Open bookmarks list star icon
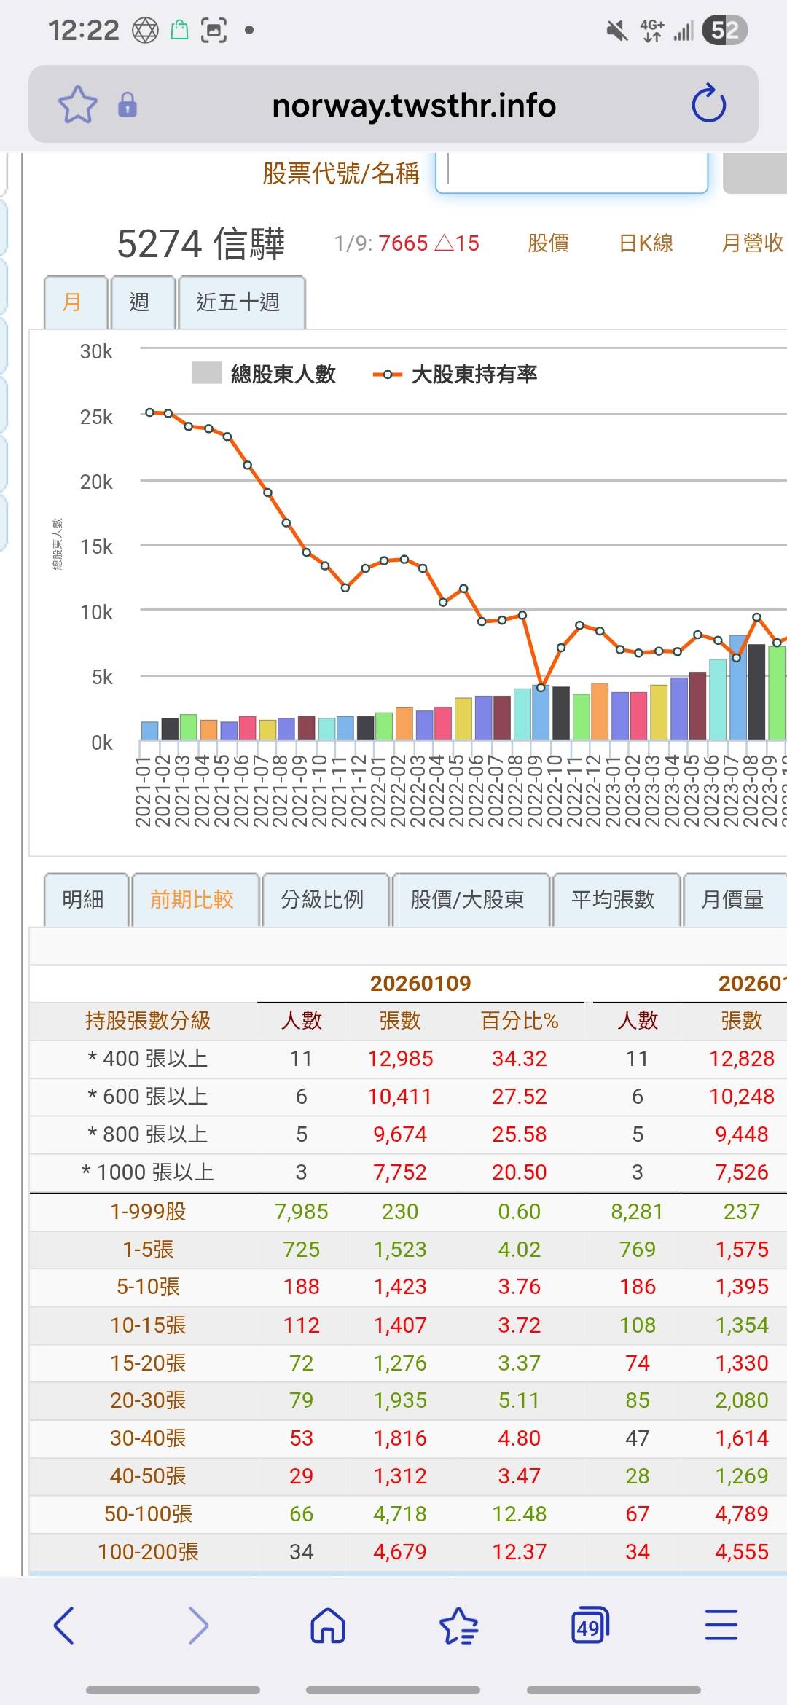The image size is (787, 1705). (x=458, y=1626)
